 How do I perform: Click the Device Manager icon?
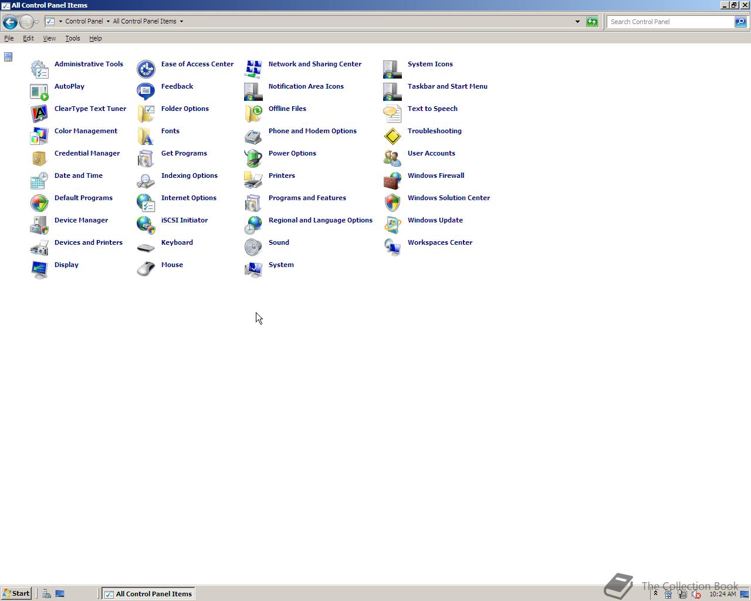39,225
